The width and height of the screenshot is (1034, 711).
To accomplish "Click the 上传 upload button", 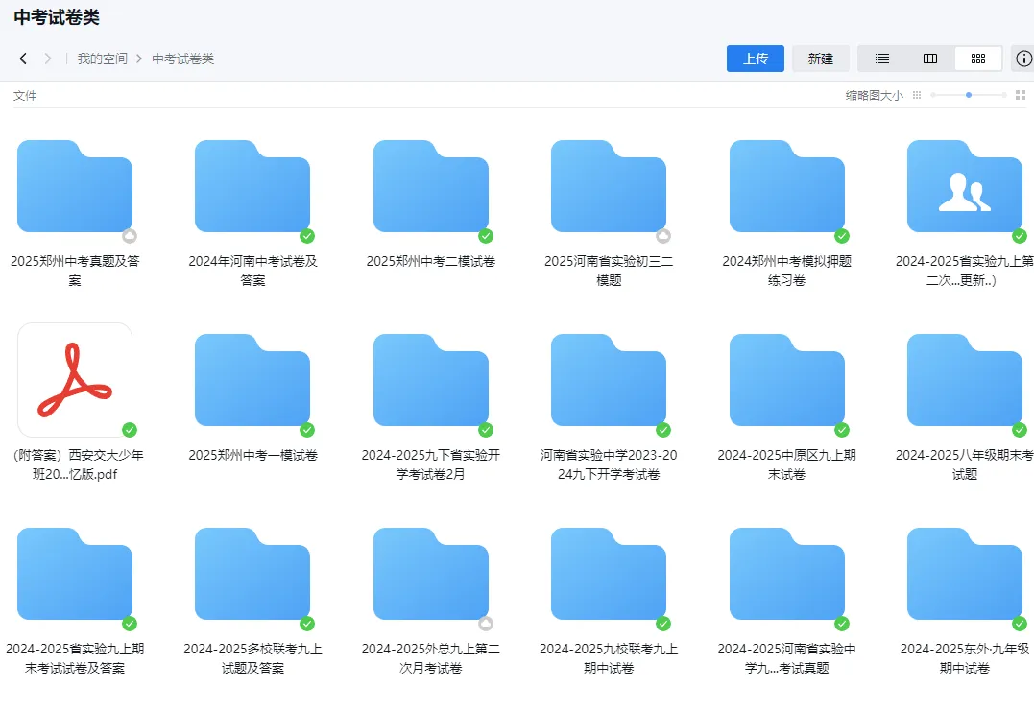I will pyautogui.click(x=755, y=59).
